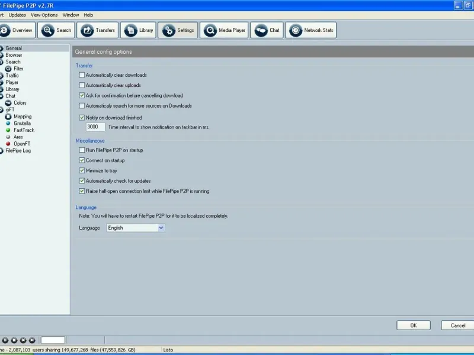This screenshot has height=355, width=474.
Task: Select FastTrack network settings
Action: [24, 130]
